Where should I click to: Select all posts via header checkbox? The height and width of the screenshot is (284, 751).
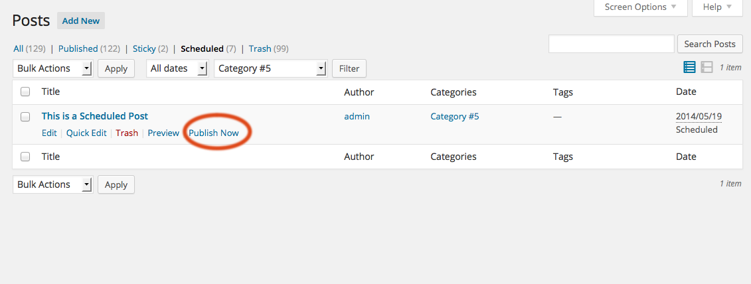click(x=25, y=92)
